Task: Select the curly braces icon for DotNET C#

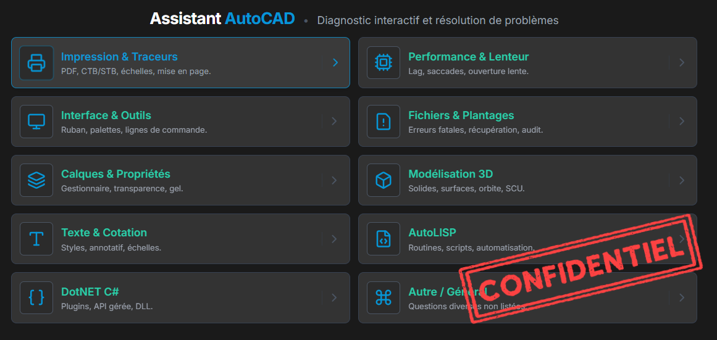Action: click(x=36, y=297)
